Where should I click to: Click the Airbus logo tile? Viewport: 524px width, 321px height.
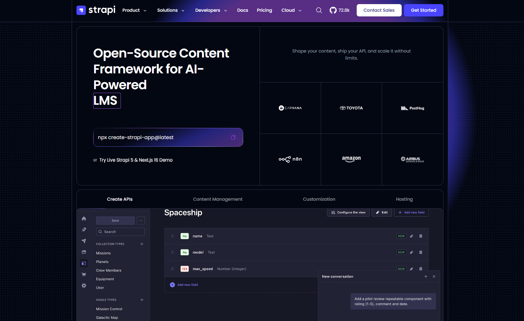tap(413, 159)
